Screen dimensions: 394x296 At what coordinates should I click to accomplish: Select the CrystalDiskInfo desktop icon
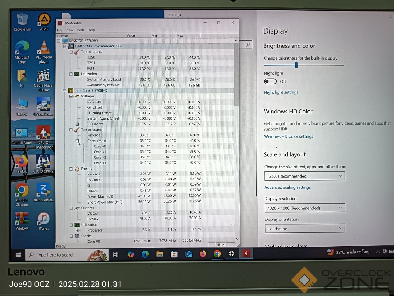pyautogui.click(x=44, y=107)
